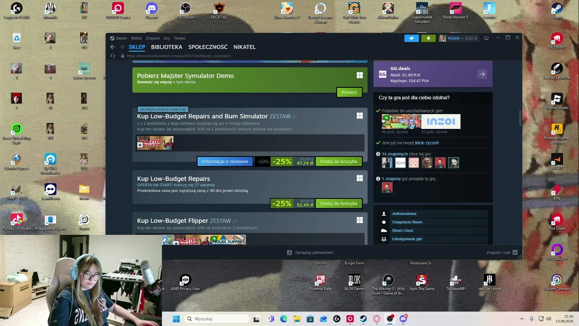Open Steam notifications bell
The height and width of the screenshot is (326, 579).
click(428, 38)
